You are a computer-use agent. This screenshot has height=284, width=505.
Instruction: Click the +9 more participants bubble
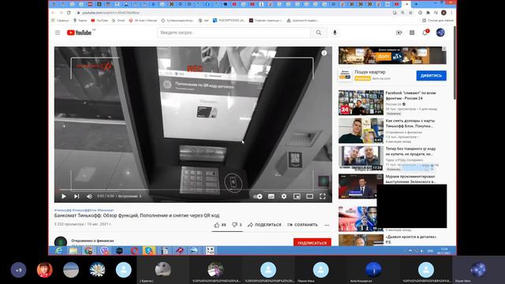[18, 270]
